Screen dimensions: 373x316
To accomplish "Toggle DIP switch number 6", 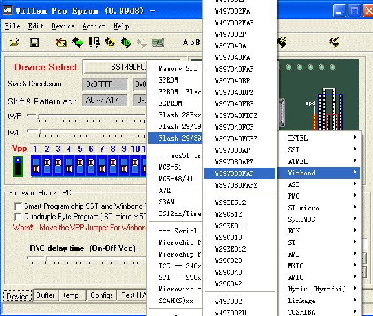I will (91, 166).
